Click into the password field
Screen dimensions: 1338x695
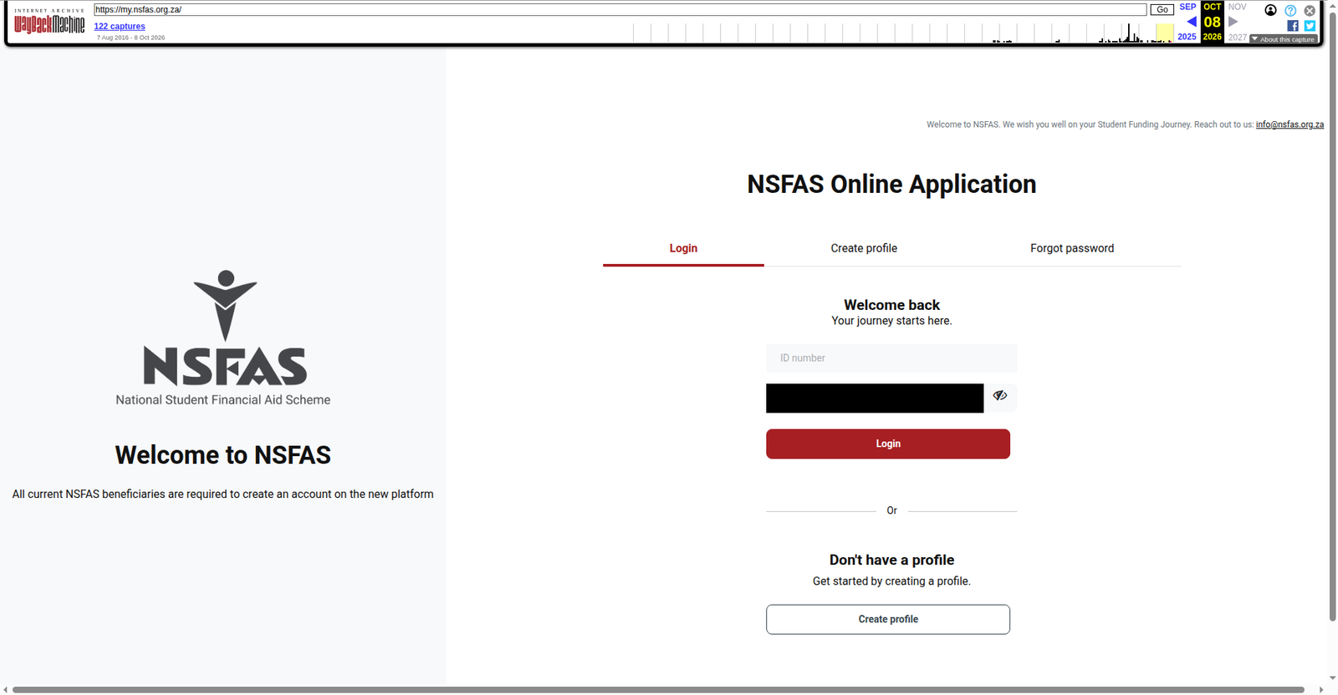click(x=875, y=398)
